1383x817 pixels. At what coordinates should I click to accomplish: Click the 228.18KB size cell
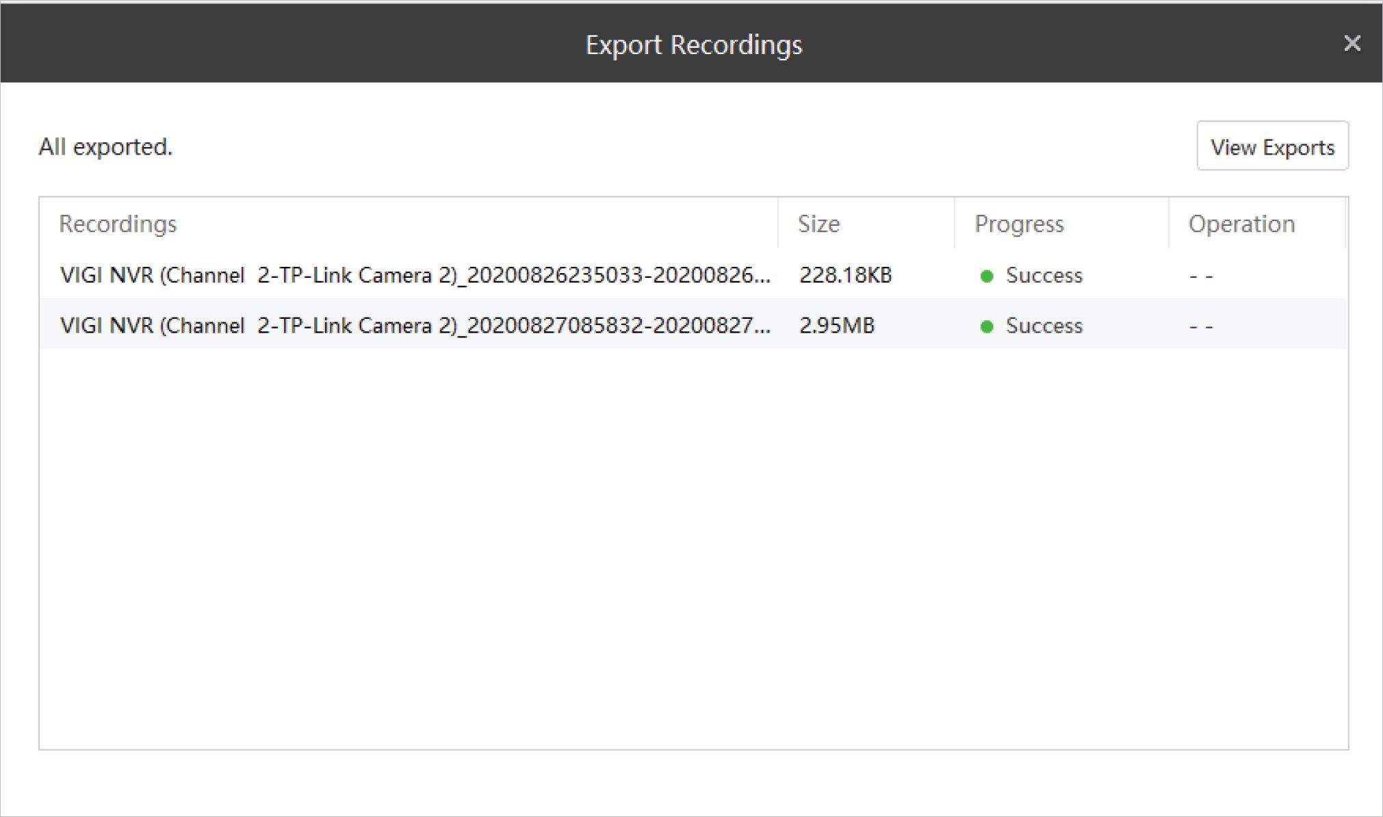click(x=845, y=275)
